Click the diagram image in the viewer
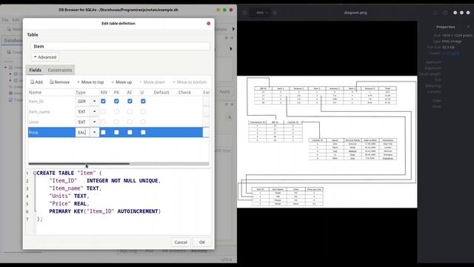 pyautogui.click(x=327, y=142)
